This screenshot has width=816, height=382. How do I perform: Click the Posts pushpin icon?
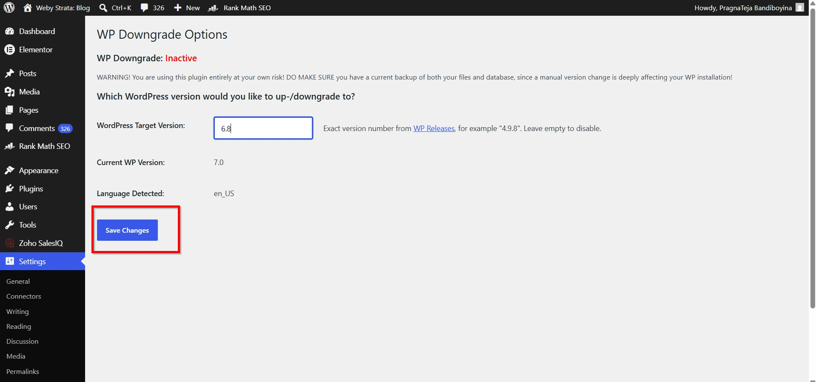9,74
